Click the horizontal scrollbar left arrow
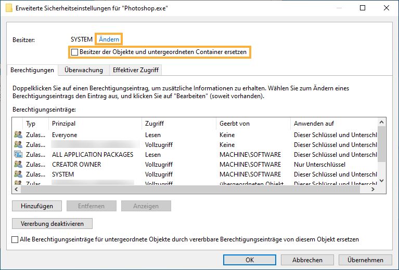 (17, 189)
